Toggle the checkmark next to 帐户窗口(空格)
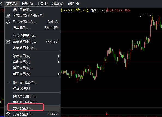The height and width of the screenshot is (117, 162). point(8,82)
